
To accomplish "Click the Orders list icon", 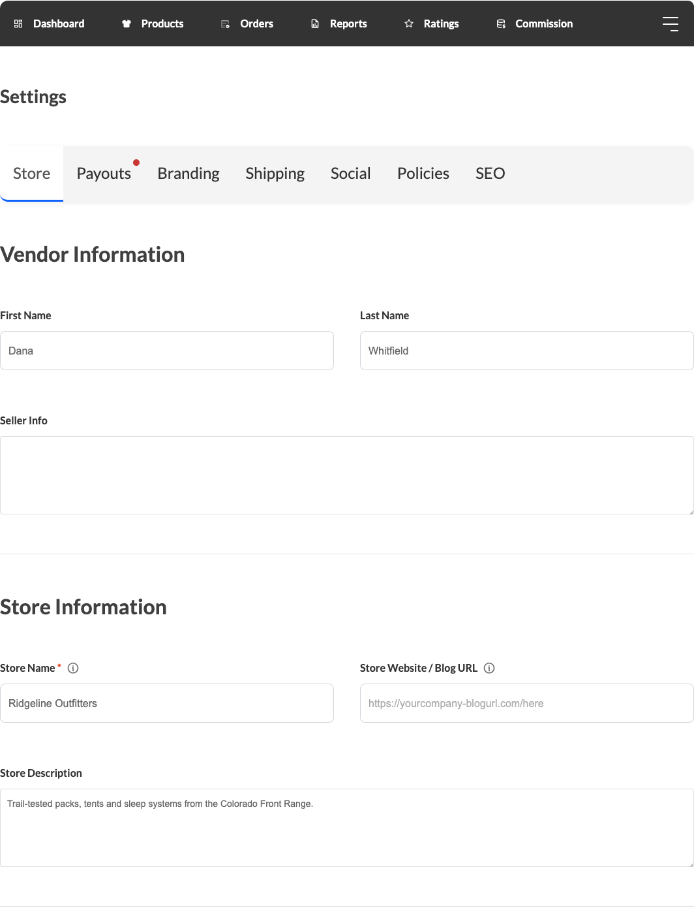I will tap(225, 24).
